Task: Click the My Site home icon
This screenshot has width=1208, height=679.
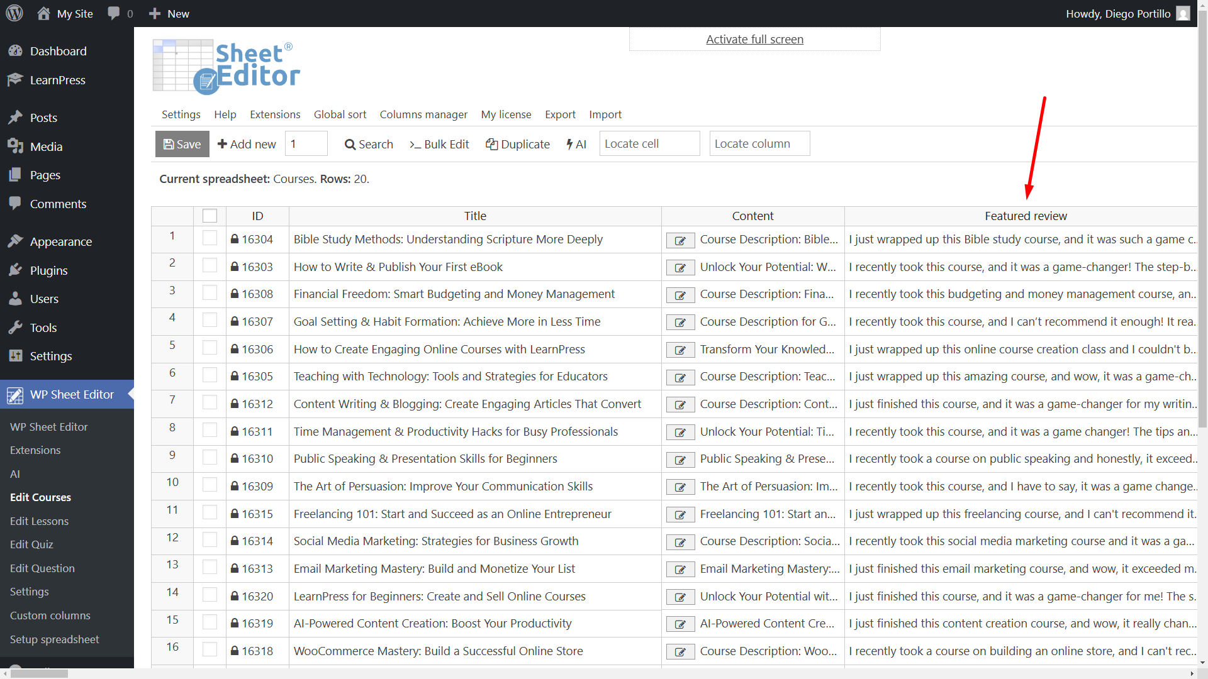Action: click(x=43, y=13)
